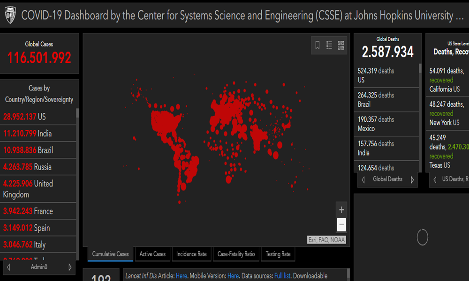This screenshot has height=281, width=469.
Task: Go to next panel after Global Deaths
Action: (412, 179)
